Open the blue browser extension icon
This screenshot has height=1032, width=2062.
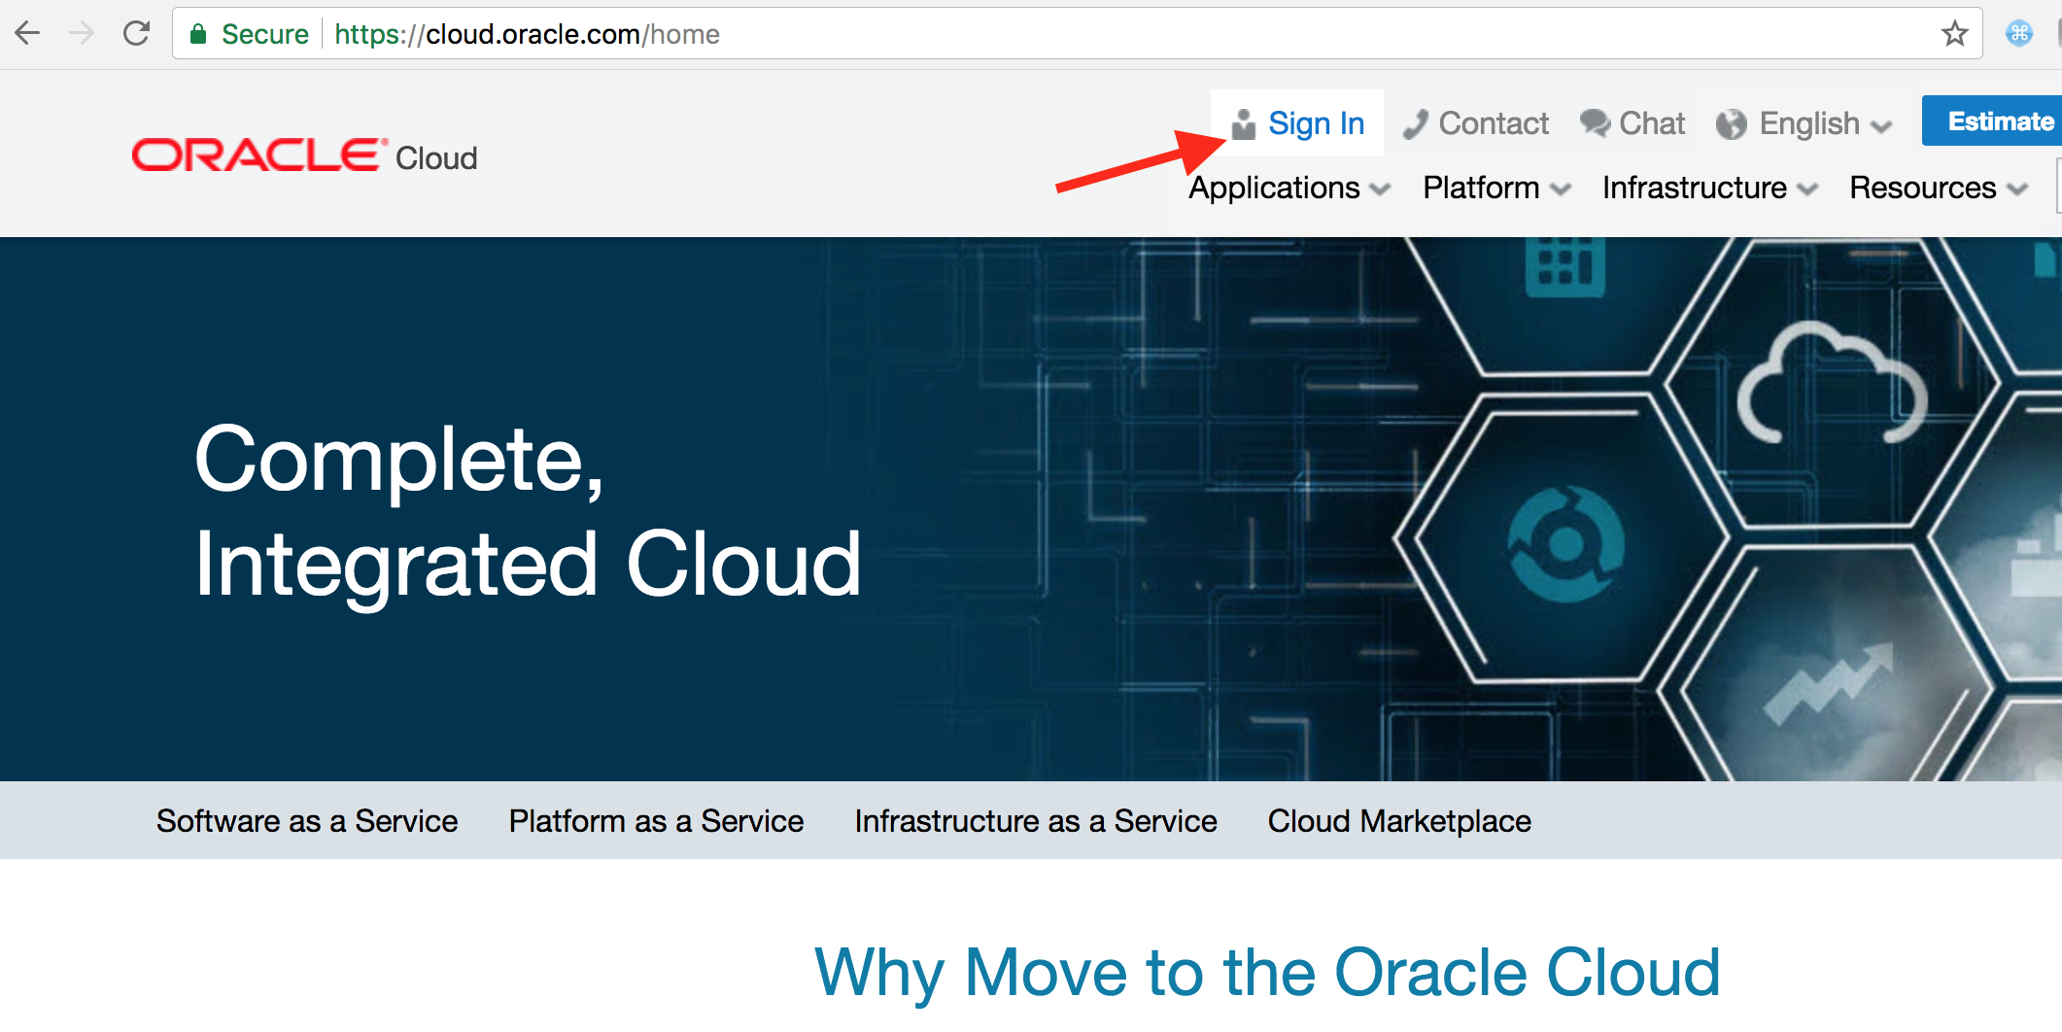pyautogui.click(x=2019, y=34)
